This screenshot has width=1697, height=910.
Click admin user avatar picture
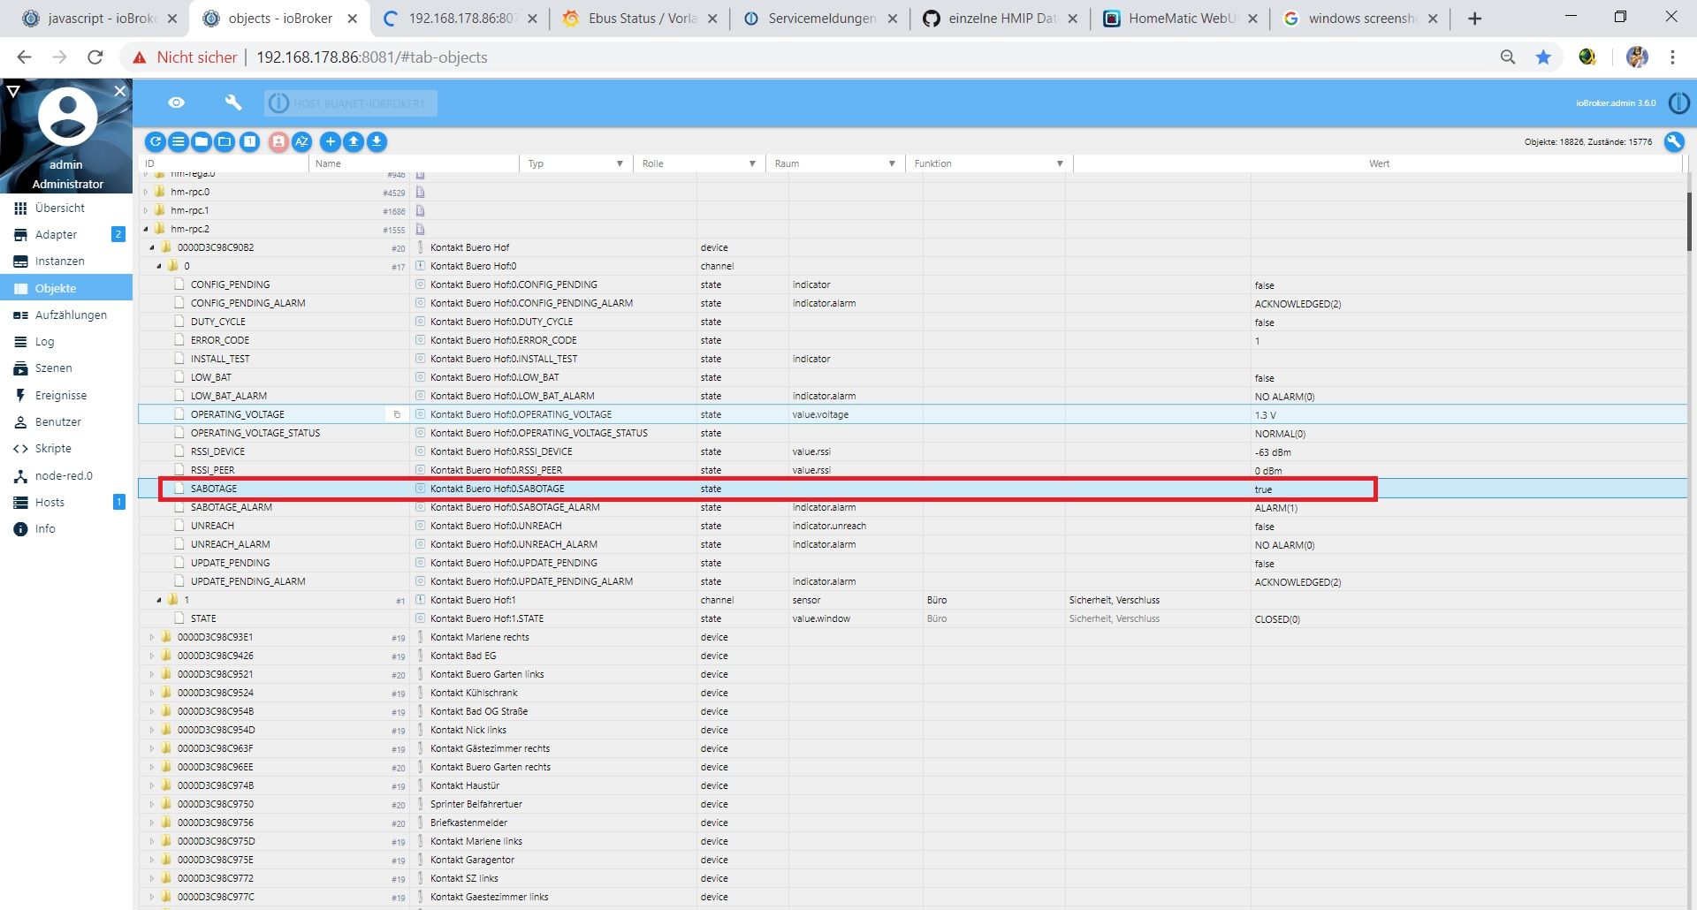(67, 118)
